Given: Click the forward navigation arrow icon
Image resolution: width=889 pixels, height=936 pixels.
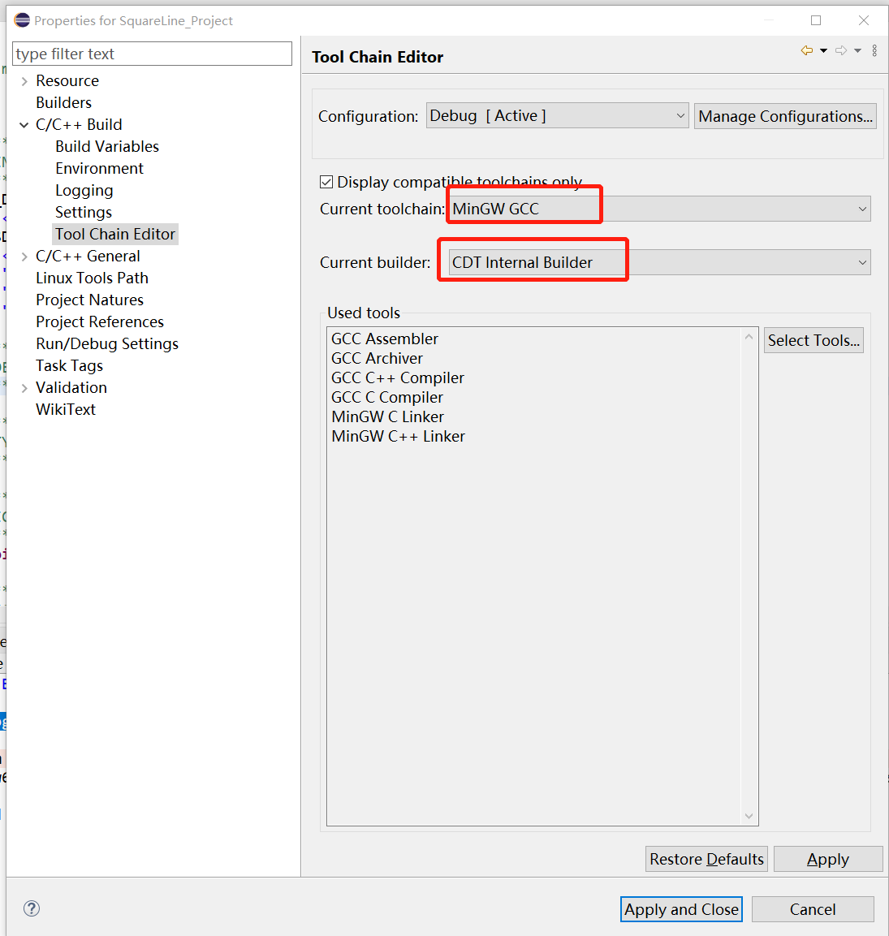Looking at the screenshot, I should click(x=841, y=51).
